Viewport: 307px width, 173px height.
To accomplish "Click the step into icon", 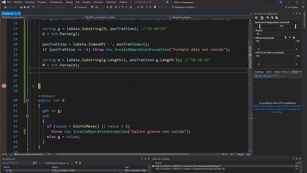I will tap(119, 7).
